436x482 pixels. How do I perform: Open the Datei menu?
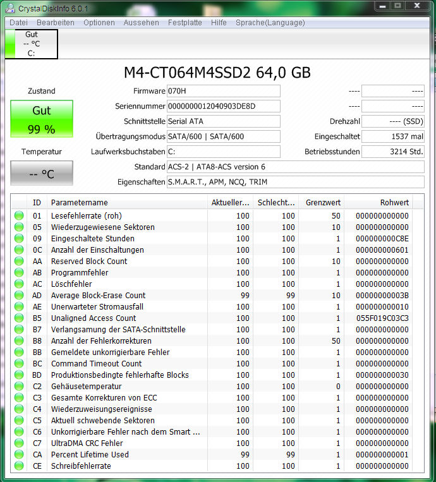tap(18, 23)
